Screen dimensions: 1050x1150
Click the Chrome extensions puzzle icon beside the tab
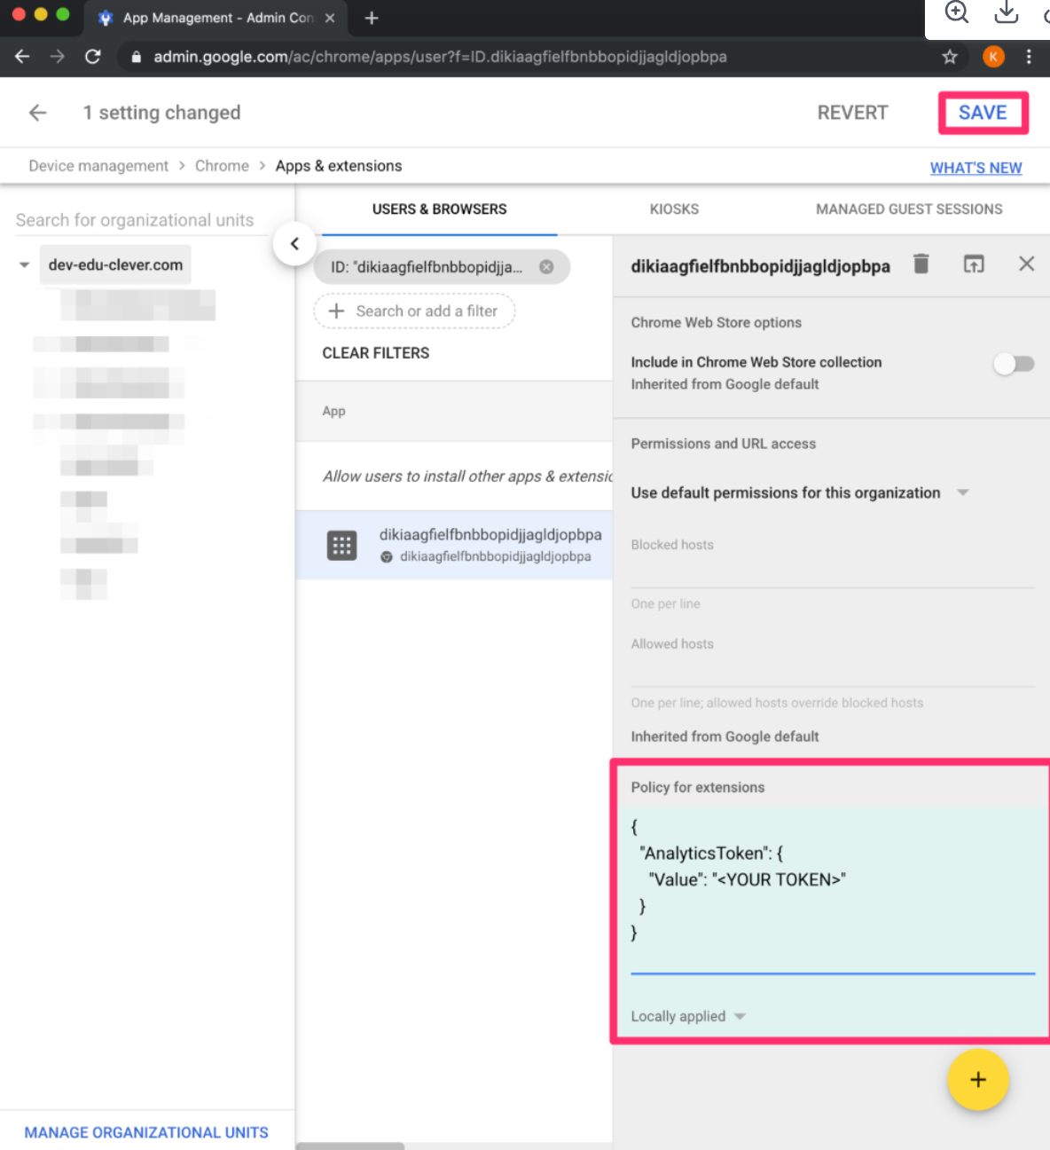(x=105, y=18)
